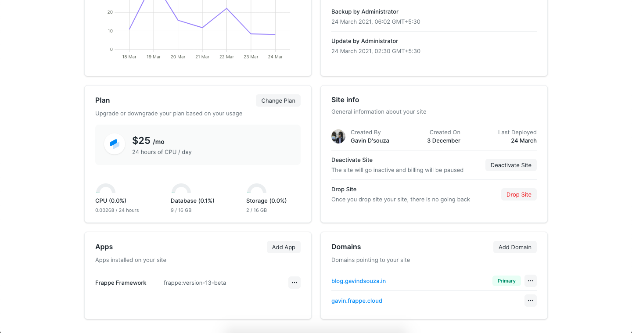Open options menu for Frappe Framework app
The height and width of the screenshot is (333, 632).
[x=294, y=283]
